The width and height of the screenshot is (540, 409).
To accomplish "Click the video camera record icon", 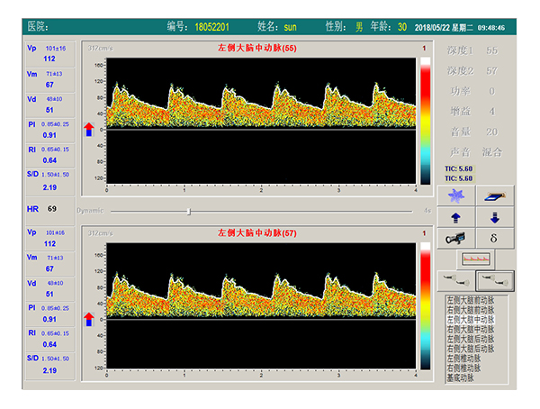I will (456, 237).
